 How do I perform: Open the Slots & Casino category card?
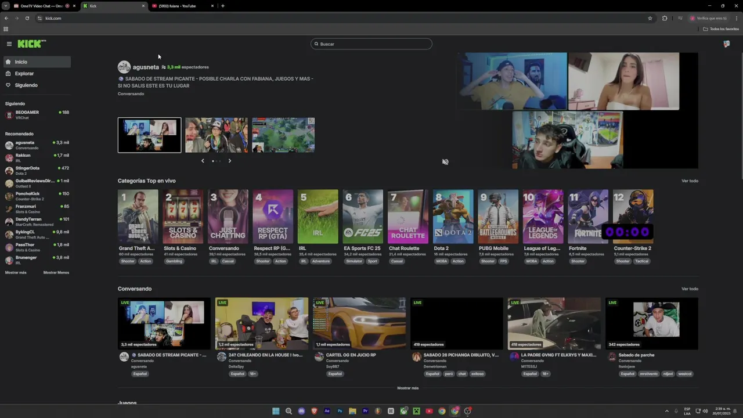[x=183, y=217]
